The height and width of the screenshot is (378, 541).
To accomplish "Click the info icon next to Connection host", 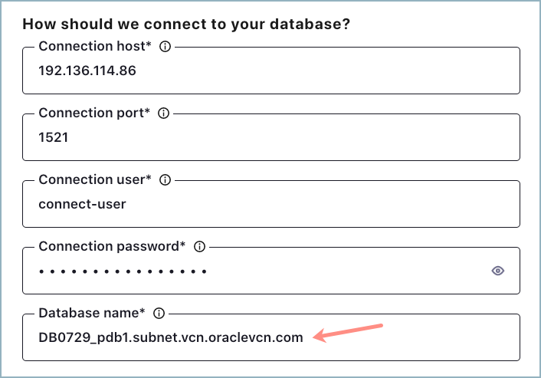I will pyautogui.click(x=164, y=47).
